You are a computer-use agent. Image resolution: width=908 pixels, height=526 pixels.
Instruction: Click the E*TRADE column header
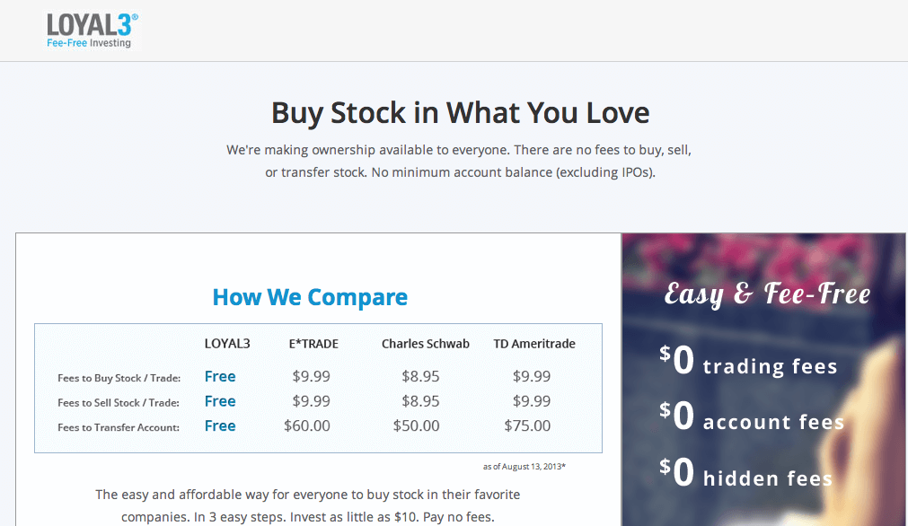(x=313, y=344)
